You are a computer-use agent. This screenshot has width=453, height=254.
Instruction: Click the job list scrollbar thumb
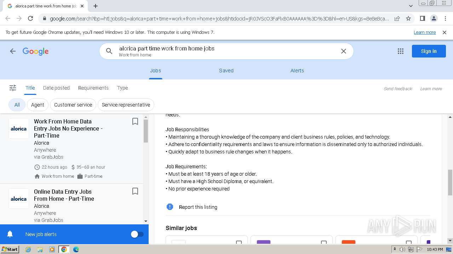pos(146,131)
